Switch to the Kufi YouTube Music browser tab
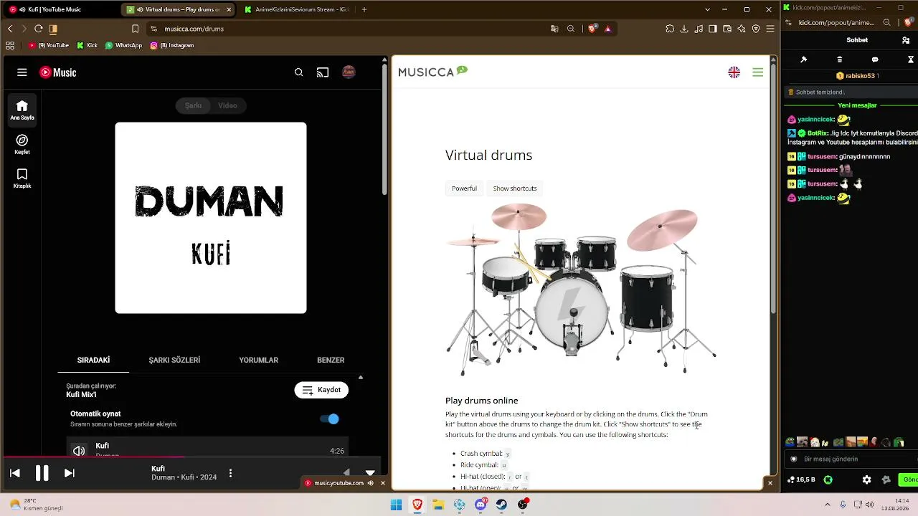Viewport: 918px width, 516px height. [60, 9]
